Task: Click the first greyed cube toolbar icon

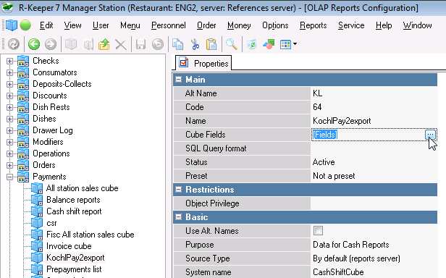Action: [x=71, y=44]
